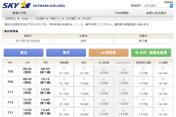Open the currency selection dropdown
The height and width of the screenshot is (117, 176).
[158, 6]
